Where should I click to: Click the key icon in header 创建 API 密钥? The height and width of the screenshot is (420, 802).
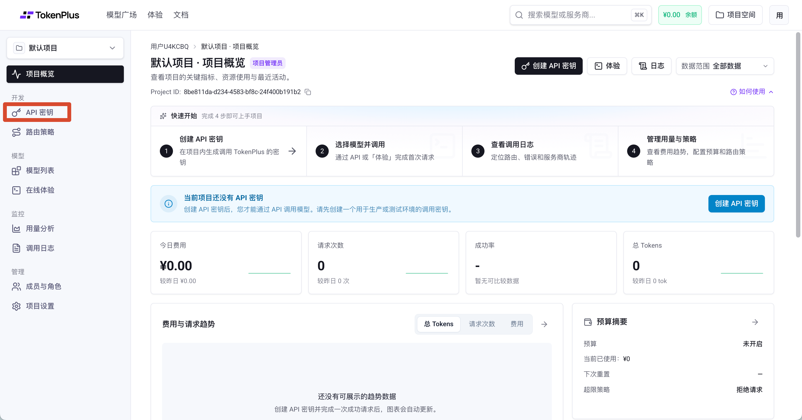[x=525, y=66]
